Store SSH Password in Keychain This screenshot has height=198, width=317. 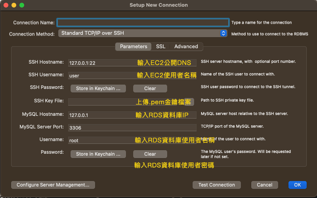point(98,89)
